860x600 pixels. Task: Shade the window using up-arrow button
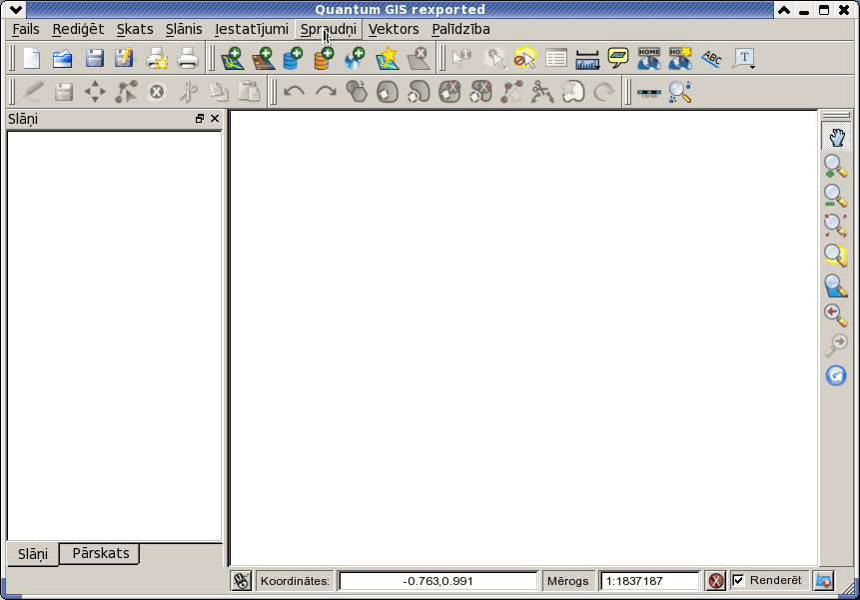(784, 10)
